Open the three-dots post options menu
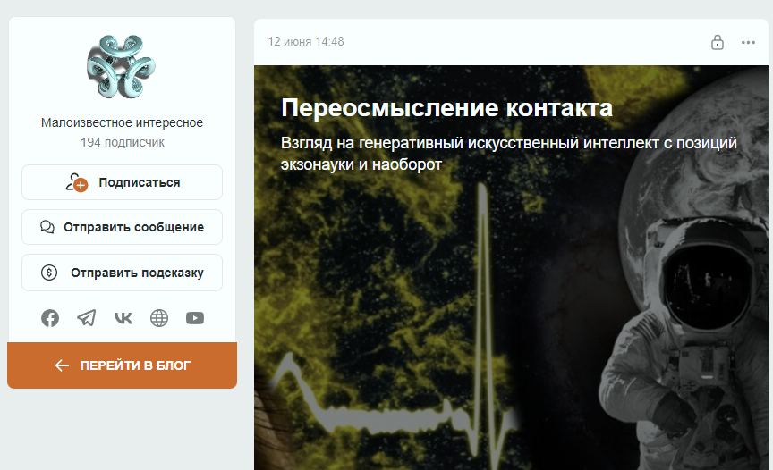 tap(748, 42)
